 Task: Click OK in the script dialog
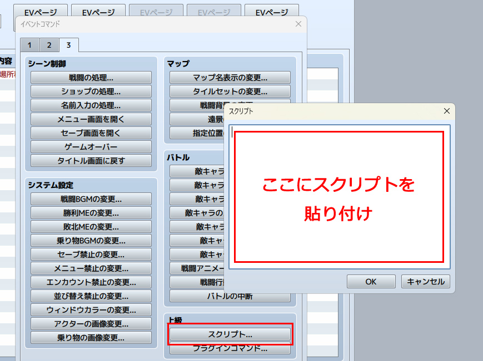coord(371,281)
